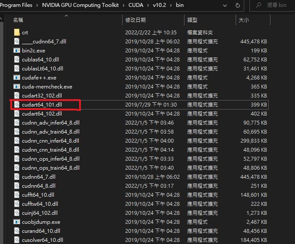Navigate to the CUDA breadcrumb

(136, 5)
